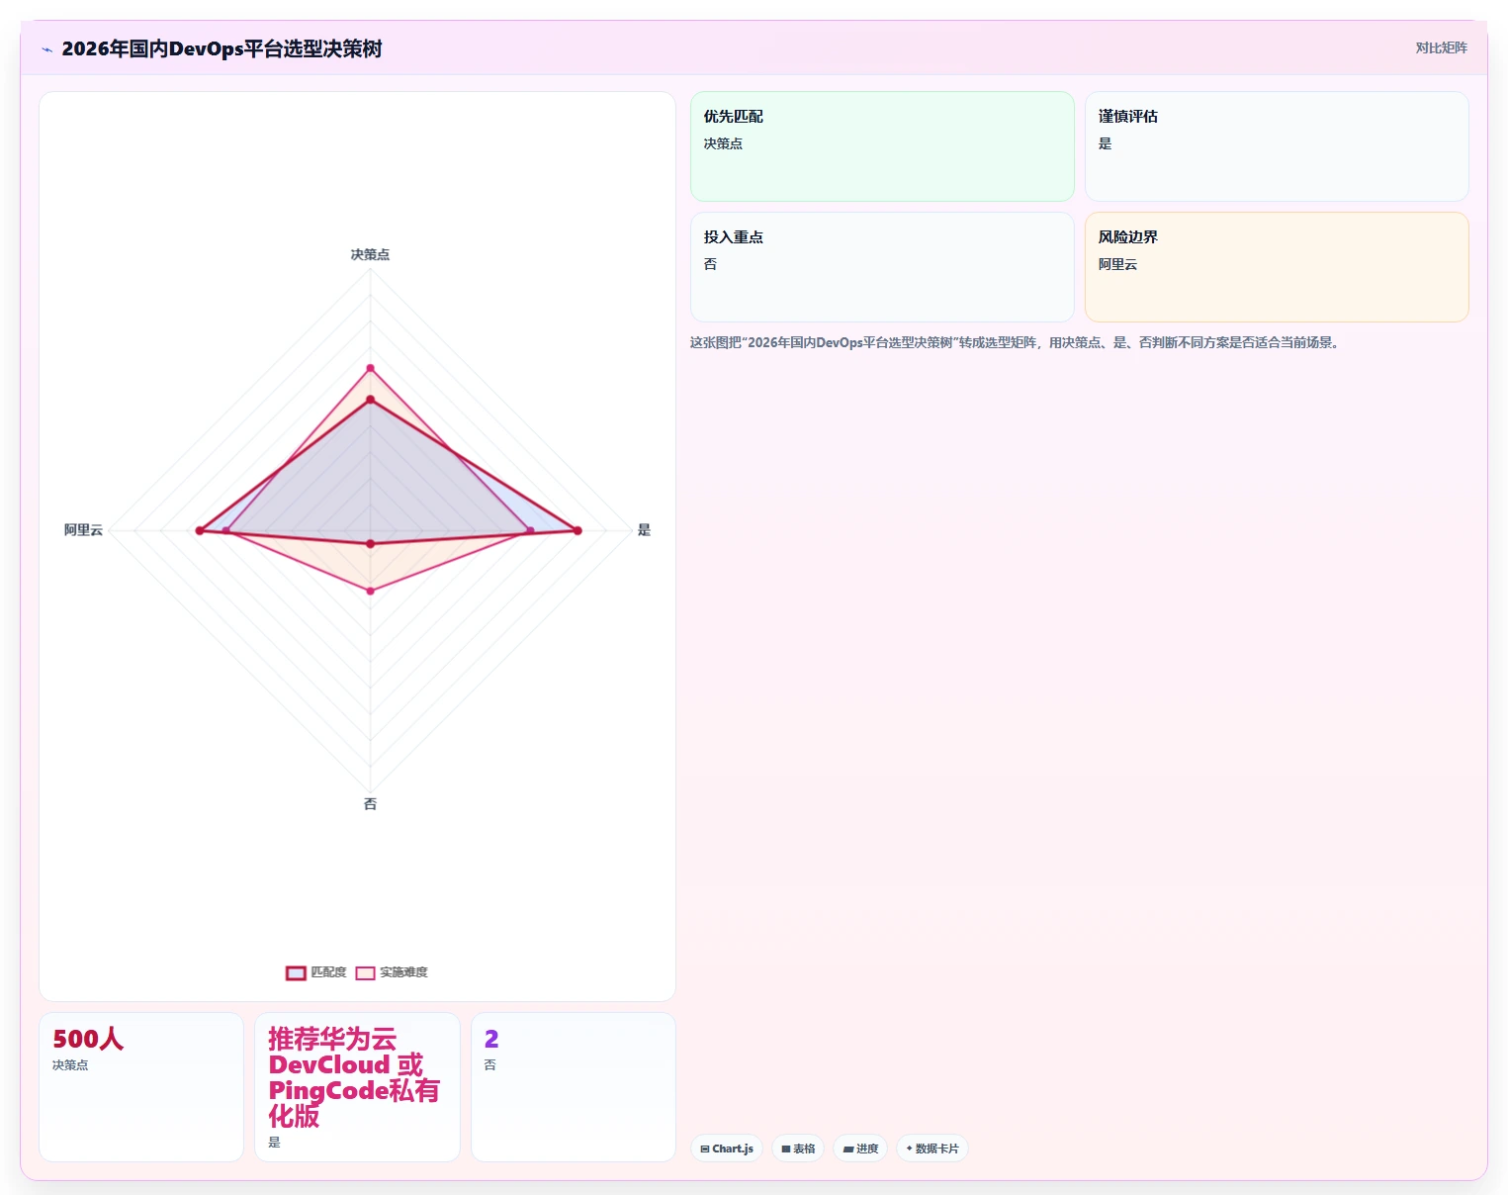Click the 匹配度 data point on the 决策点 axis

371,400
